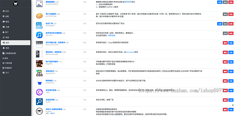Click the site logo at sidebar top

(15, 4)
